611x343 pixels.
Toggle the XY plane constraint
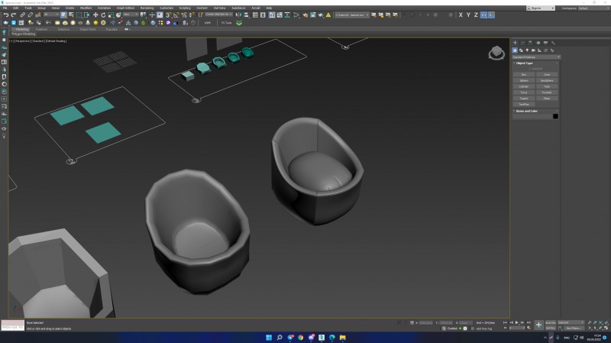tap(483, 15)
